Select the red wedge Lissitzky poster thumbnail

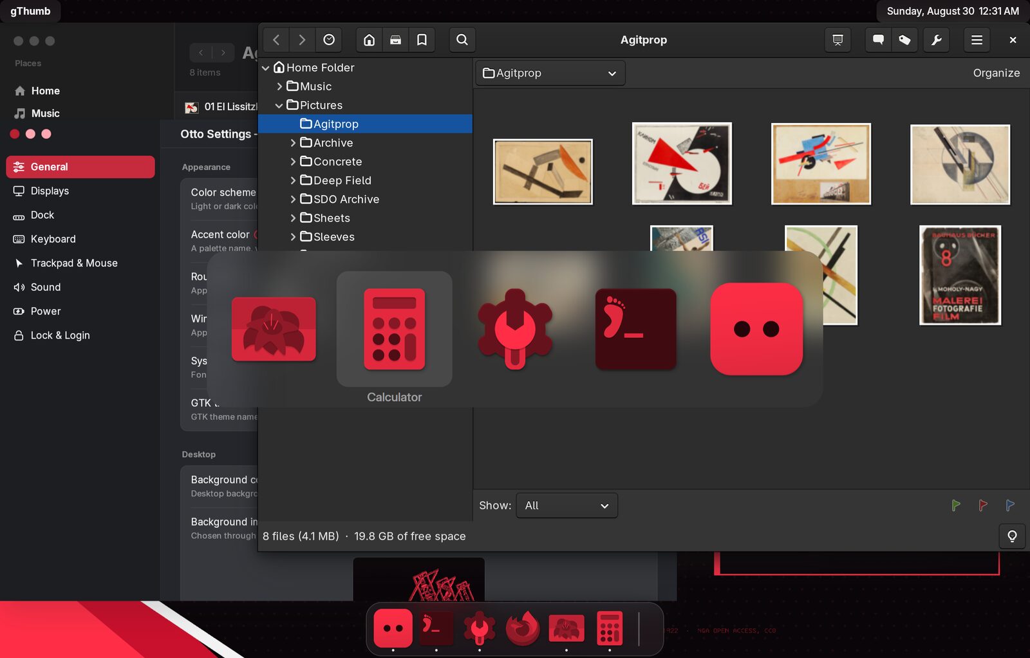coord(682,164)
